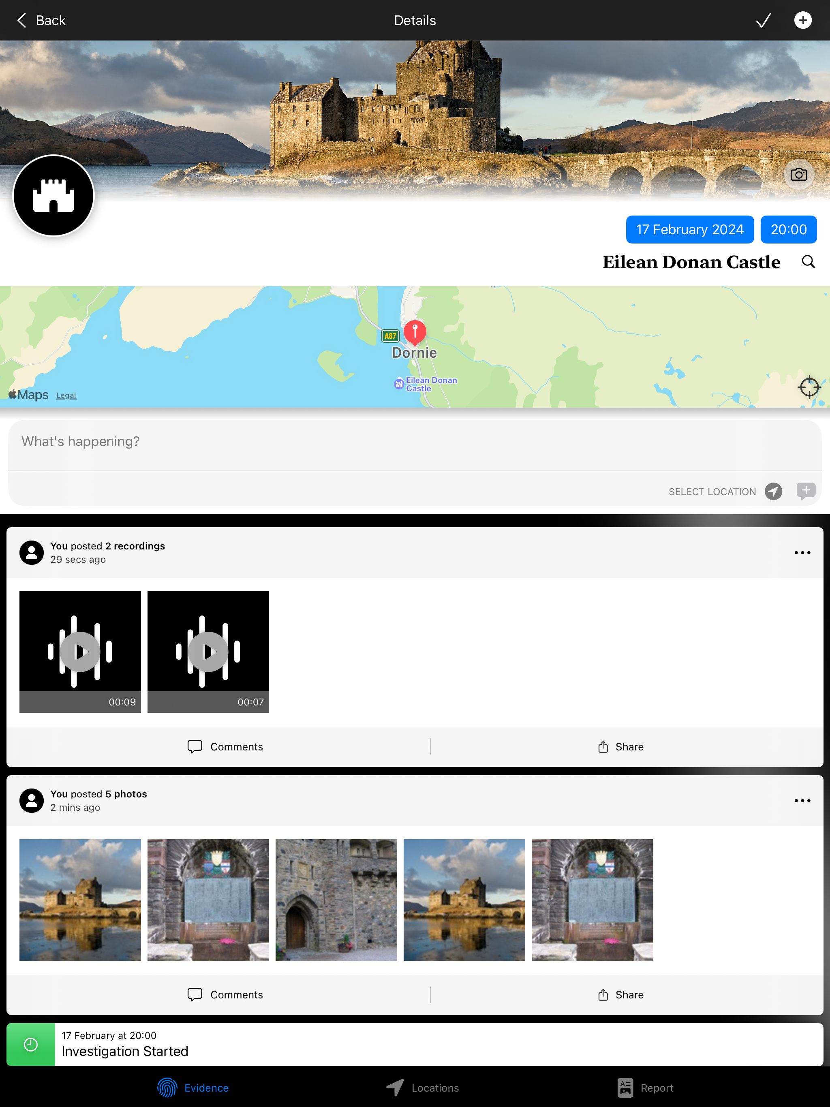Switch to the Report tab
830x1107 pixels.
pyautogui.click(x=645, y=1088)
